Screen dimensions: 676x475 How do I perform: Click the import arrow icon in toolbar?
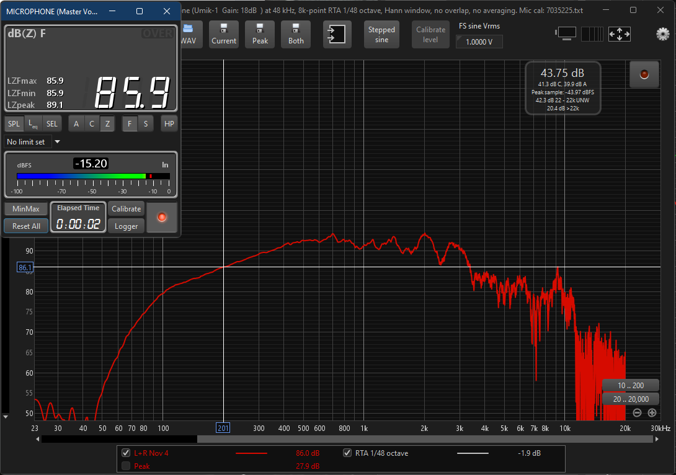coord(337,34)
